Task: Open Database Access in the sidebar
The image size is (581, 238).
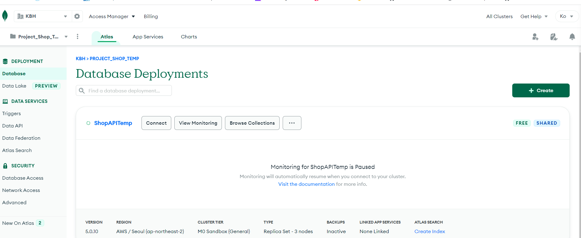Action: (x=23, y=178)
